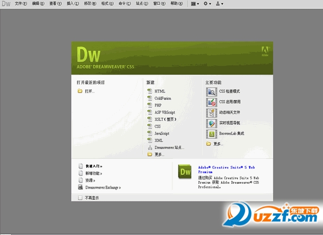
Task: Click the folder icon next to 打开...
Action: coord(80,91)
